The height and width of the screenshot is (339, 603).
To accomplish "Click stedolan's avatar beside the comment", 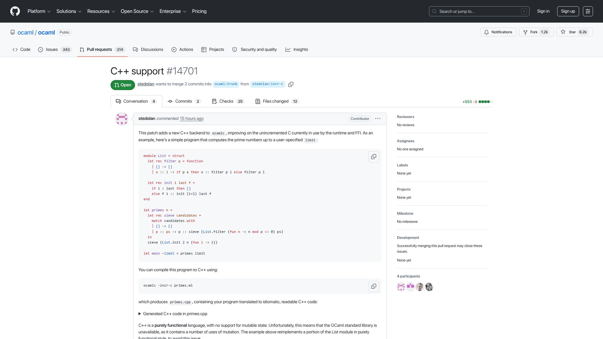I will pyautogui.click(x=122, y=119).
